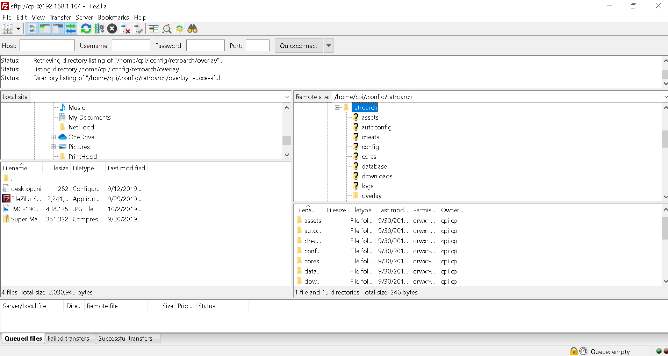Open the Edit menu
The width and height of the screenshot is (668, 356).
point(22,17)
